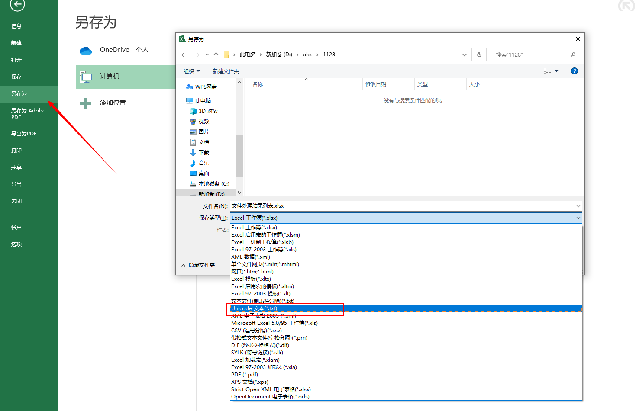Open the 3D对象 folder icon
The image size is (636, 411).
coord(193,111)
